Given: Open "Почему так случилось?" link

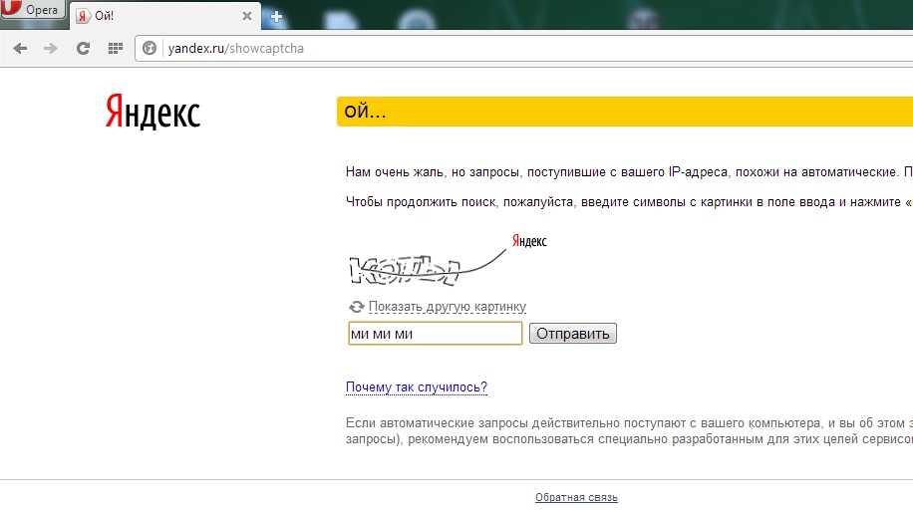Looking at the screenshot, I should 417,387.
